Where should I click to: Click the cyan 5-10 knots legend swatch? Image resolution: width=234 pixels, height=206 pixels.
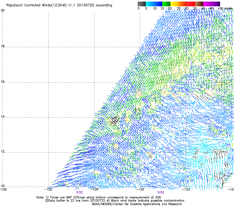pyautogui.click(x=150, y=4)
